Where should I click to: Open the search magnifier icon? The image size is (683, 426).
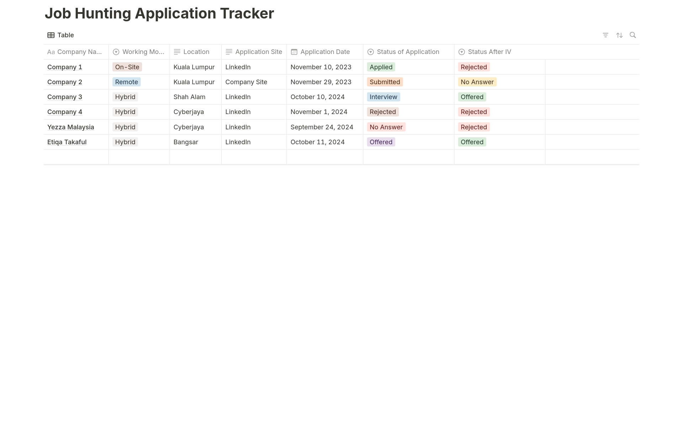[x=632, y=35]
